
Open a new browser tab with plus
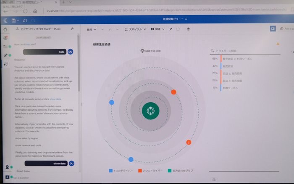(63, 2)
